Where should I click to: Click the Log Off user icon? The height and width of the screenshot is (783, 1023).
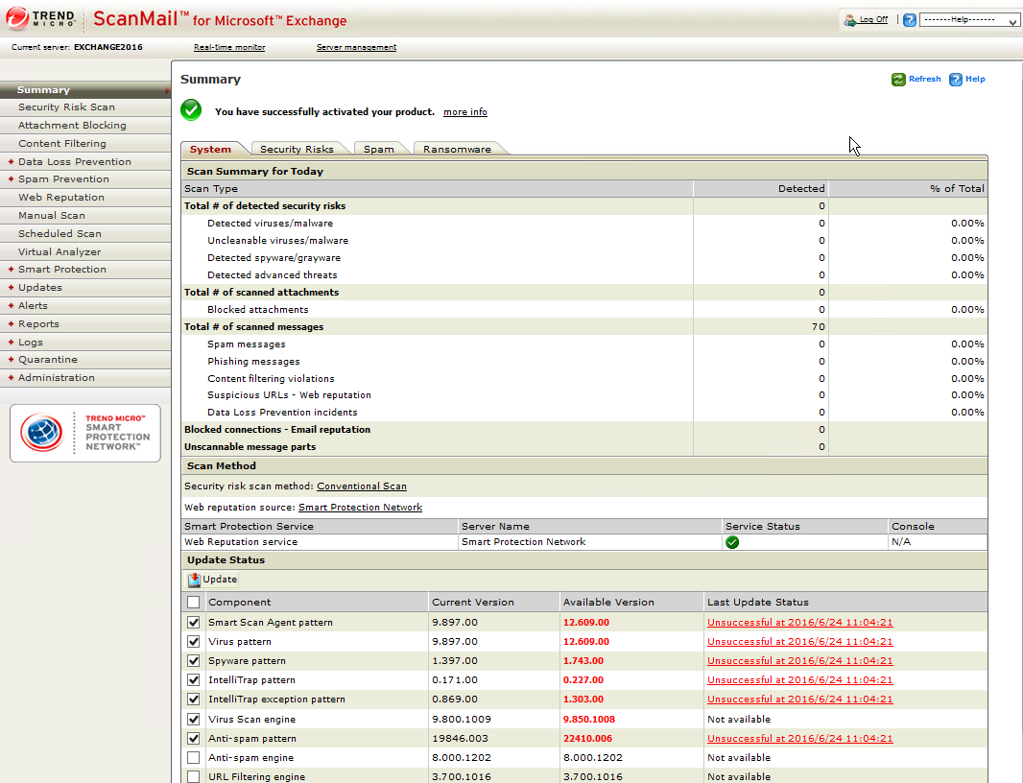click(849, 20)
